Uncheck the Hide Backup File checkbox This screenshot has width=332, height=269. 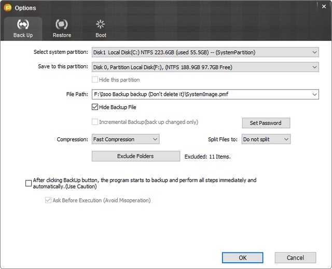(95, 107)
